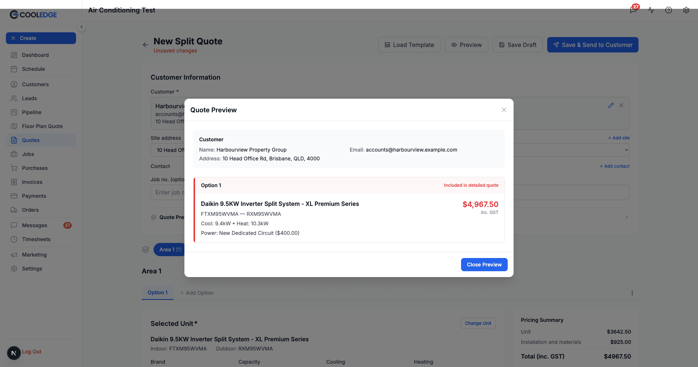Image resolution: width=698 pixels, height=367 pixels.
Task: Open the activity pulse icon in top bar
Action: (651, 10)
